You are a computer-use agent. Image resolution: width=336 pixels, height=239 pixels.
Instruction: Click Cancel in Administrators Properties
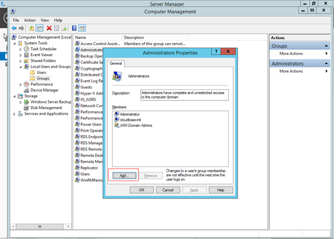168,190
